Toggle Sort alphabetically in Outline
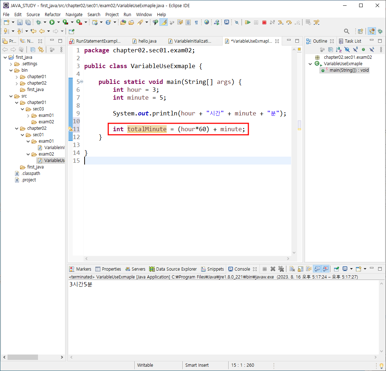The height and width of the screenshot is (371, 386). point(339,50)
